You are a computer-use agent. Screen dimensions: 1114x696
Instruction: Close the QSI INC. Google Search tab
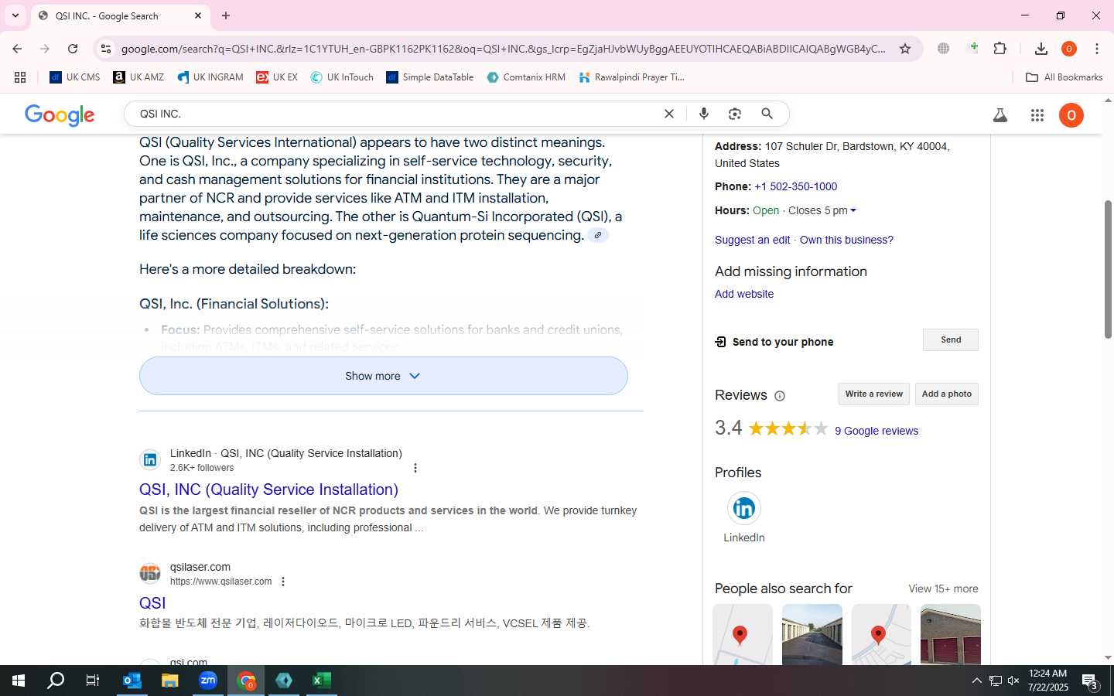click(x=198, y=15)
